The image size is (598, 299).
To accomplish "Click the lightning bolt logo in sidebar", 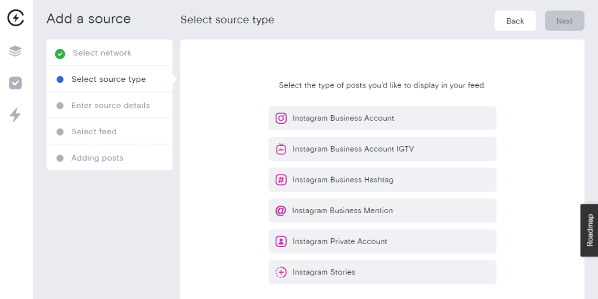I will pos(16,18).
